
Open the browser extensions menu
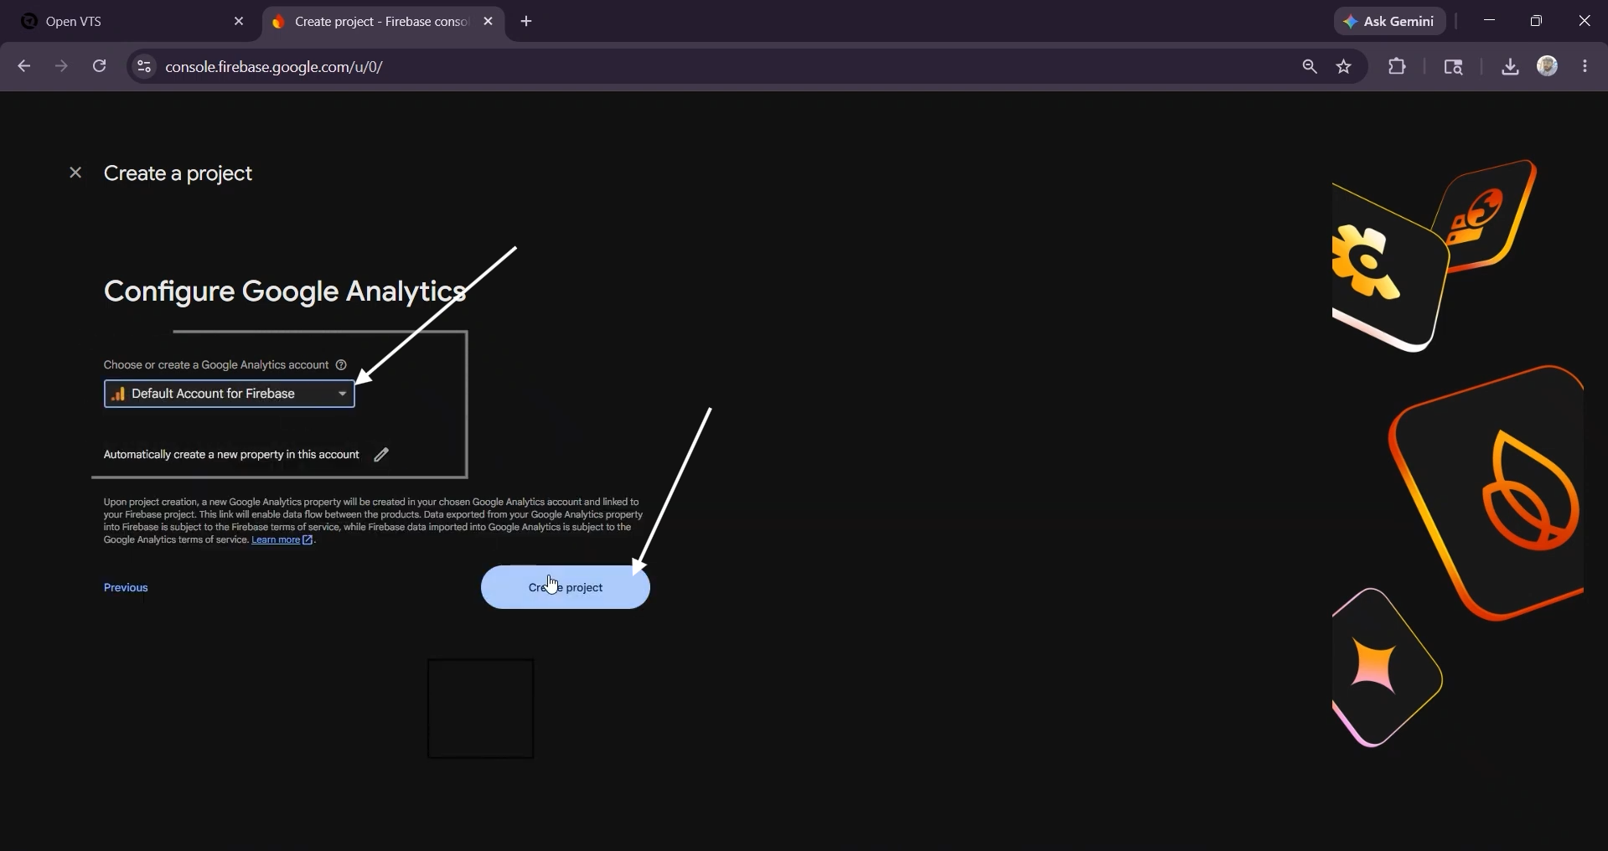1398,67
